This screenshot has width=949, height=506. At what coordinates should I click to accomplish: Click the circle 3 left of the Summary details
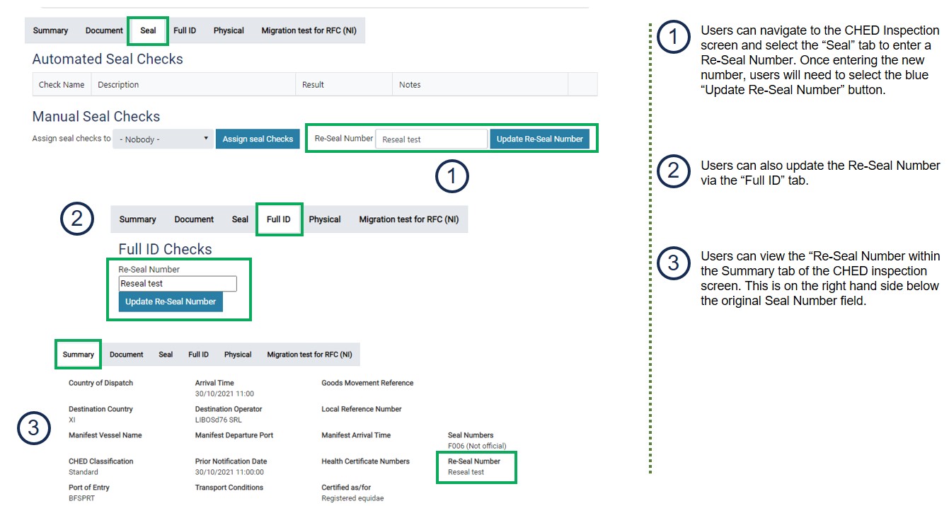[x=33, y=429]
